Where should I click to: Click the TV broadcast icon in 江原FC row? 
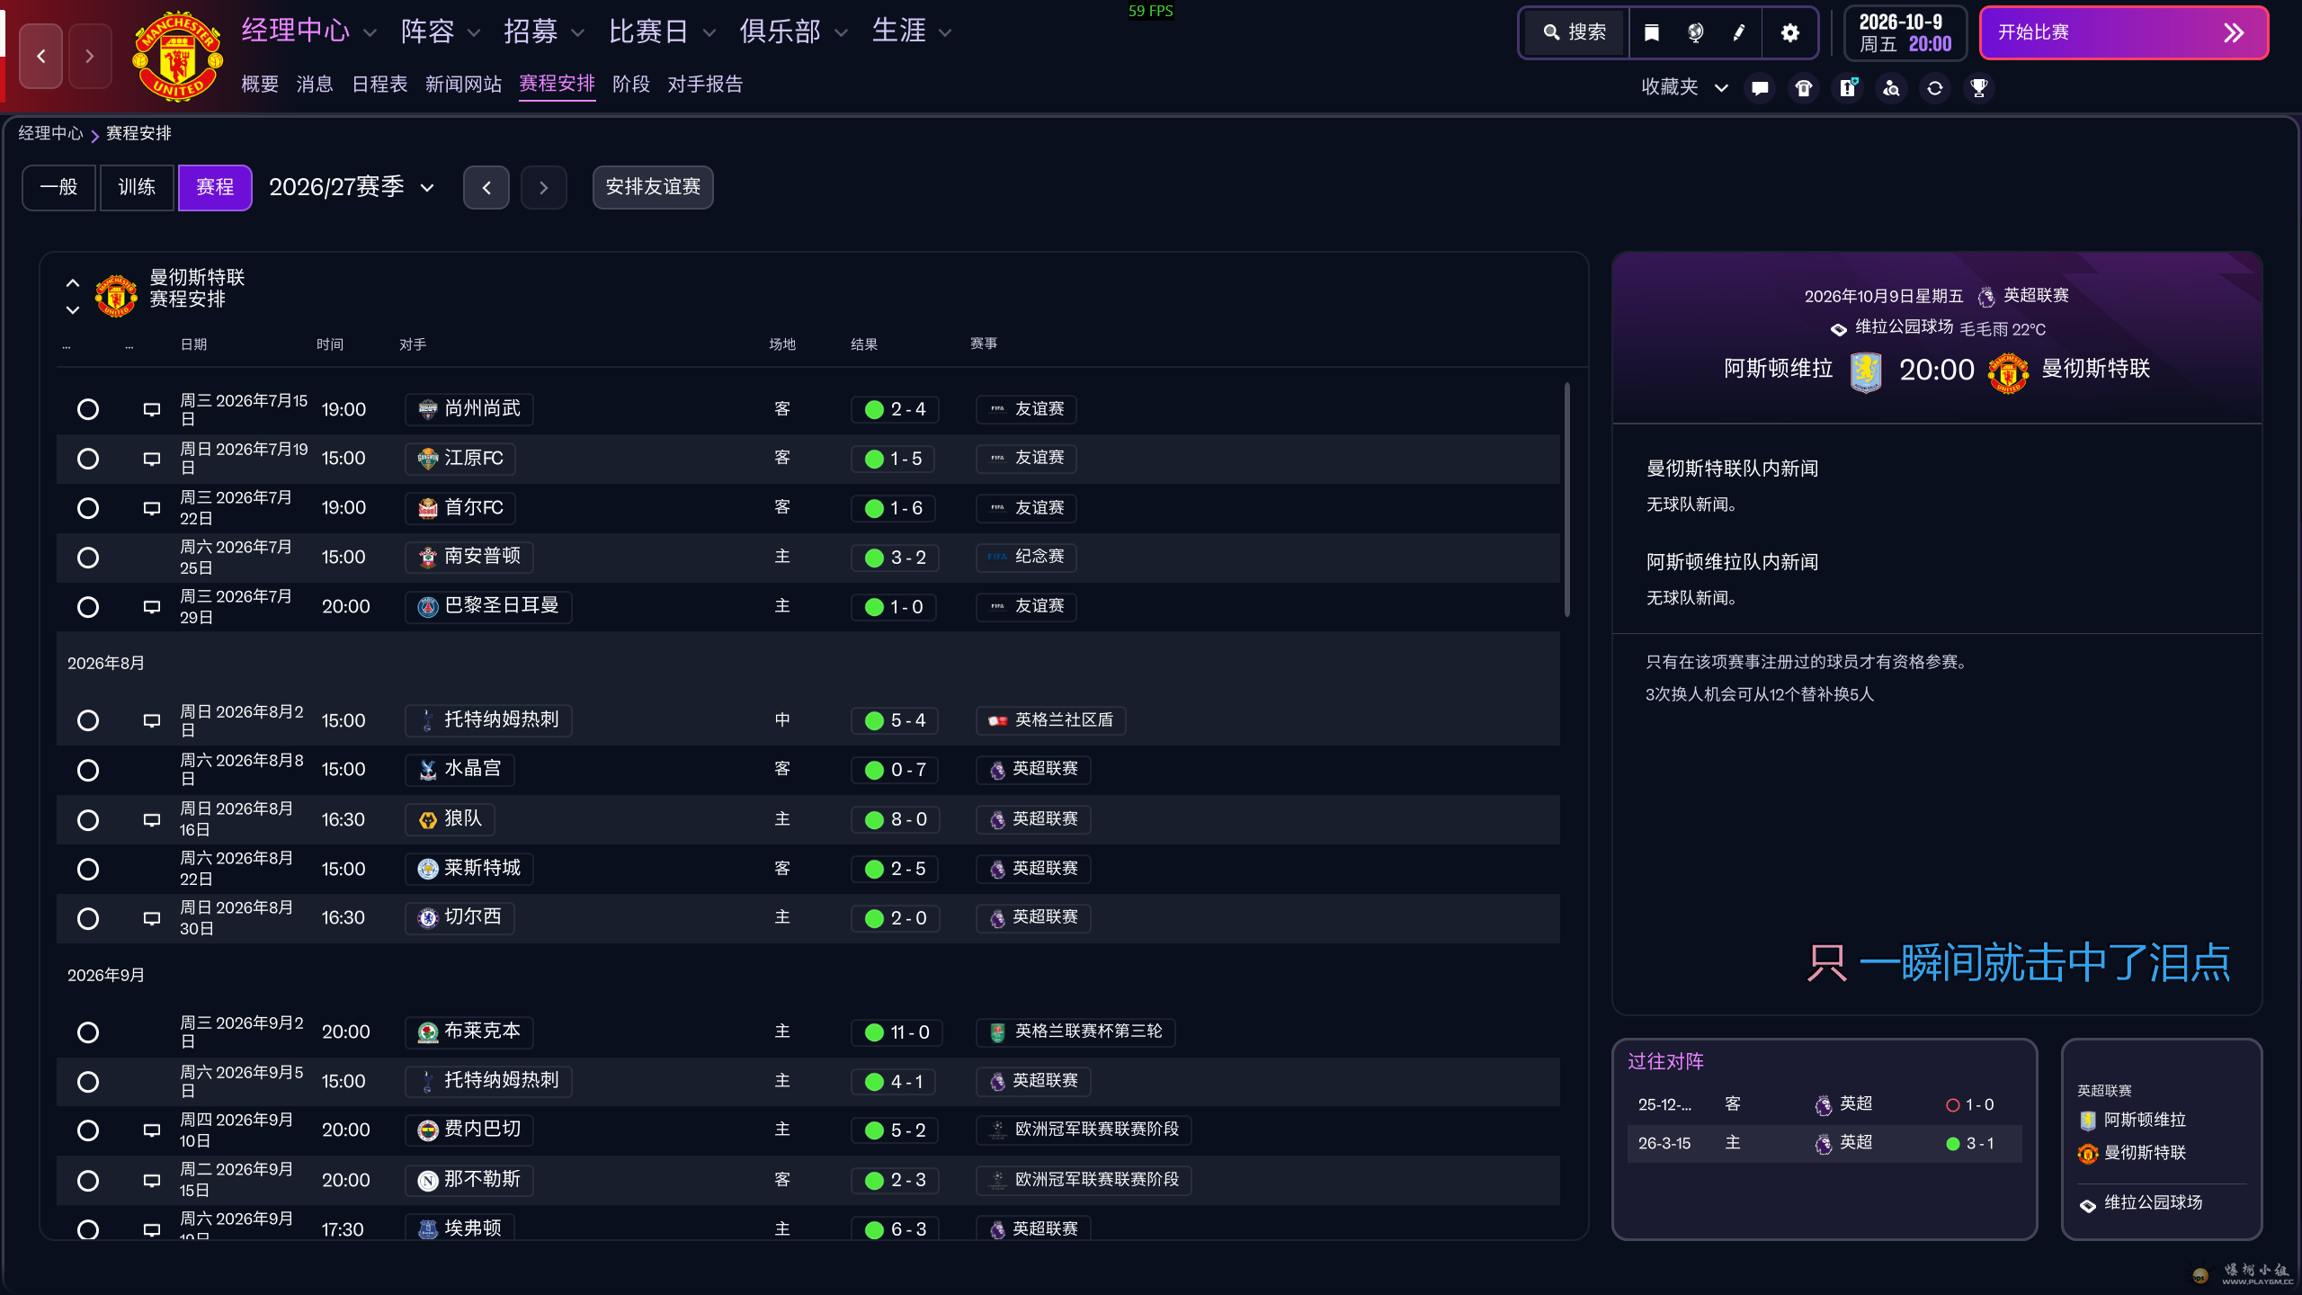[x=152, y=460]
